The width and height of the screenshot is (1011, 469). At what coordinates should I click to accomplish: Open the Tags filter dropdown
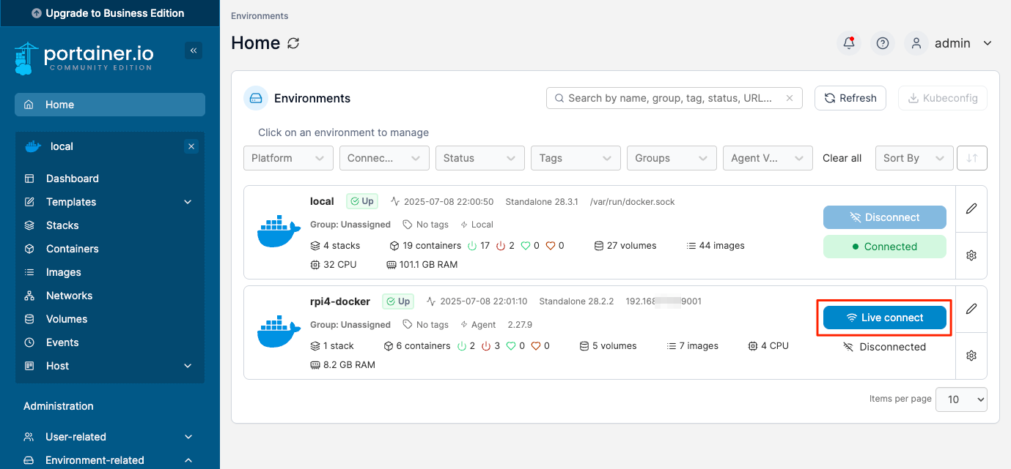click(576, 158)
